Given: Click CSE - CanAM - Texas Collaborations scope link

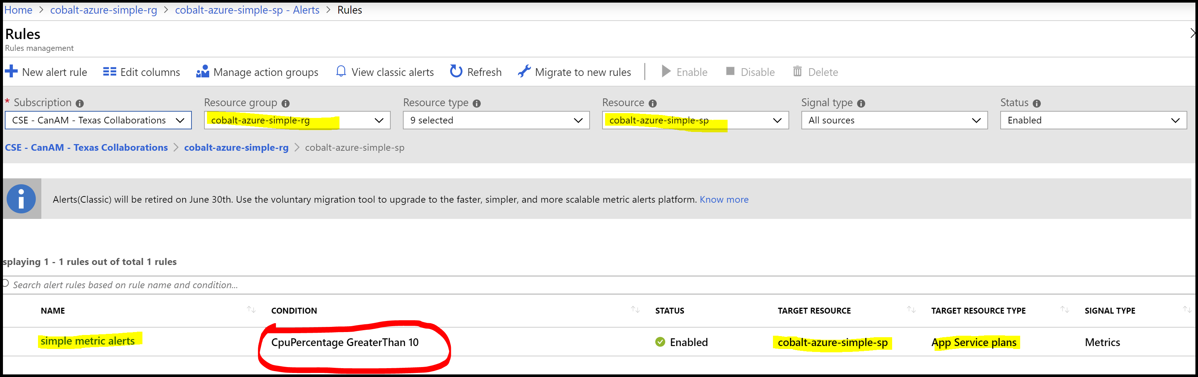Looking at the screenshot, I should pos(86,148).
